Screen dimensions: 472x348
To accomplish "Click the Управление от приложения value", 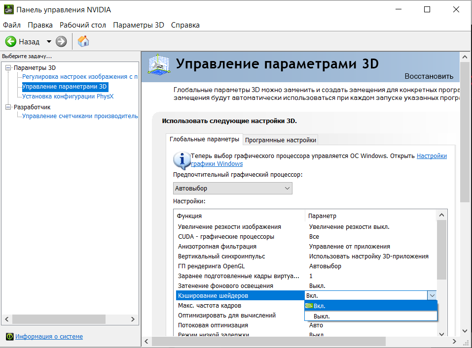I will [x=350, y=247].
